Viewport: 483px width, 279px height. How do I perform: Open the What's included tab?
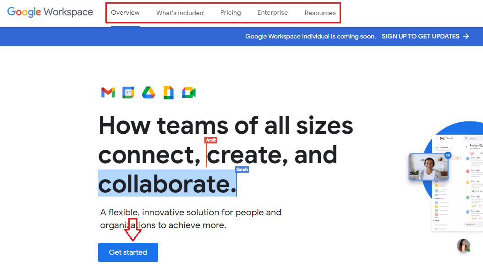point(180,13)
